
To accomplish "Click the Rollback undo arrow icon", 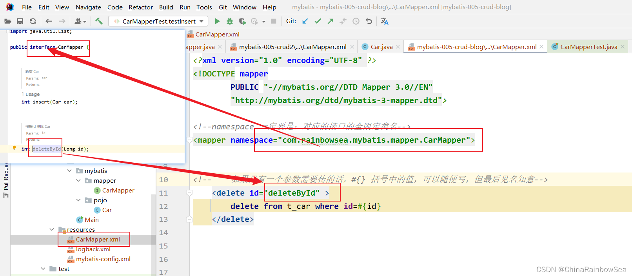I will point(369,21).
